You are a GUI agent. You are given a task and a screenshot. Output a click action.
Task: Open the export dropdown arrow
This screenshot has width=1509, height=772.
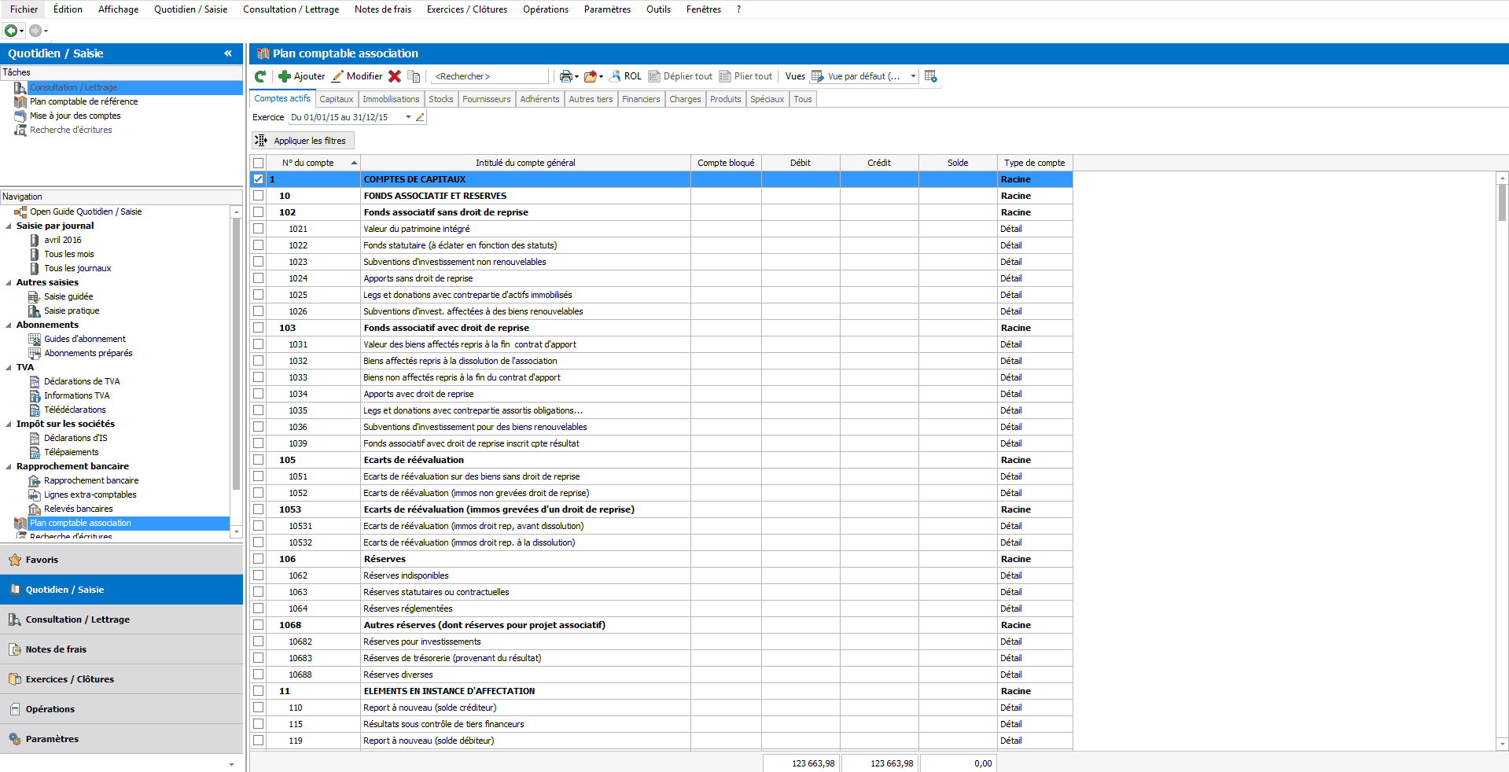601,77
